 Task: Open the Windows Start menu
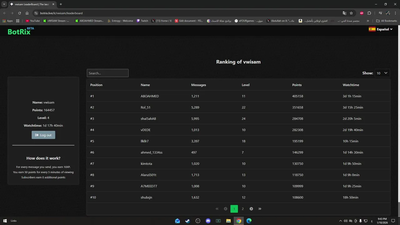pyautogui.click(x=5, y=221)
